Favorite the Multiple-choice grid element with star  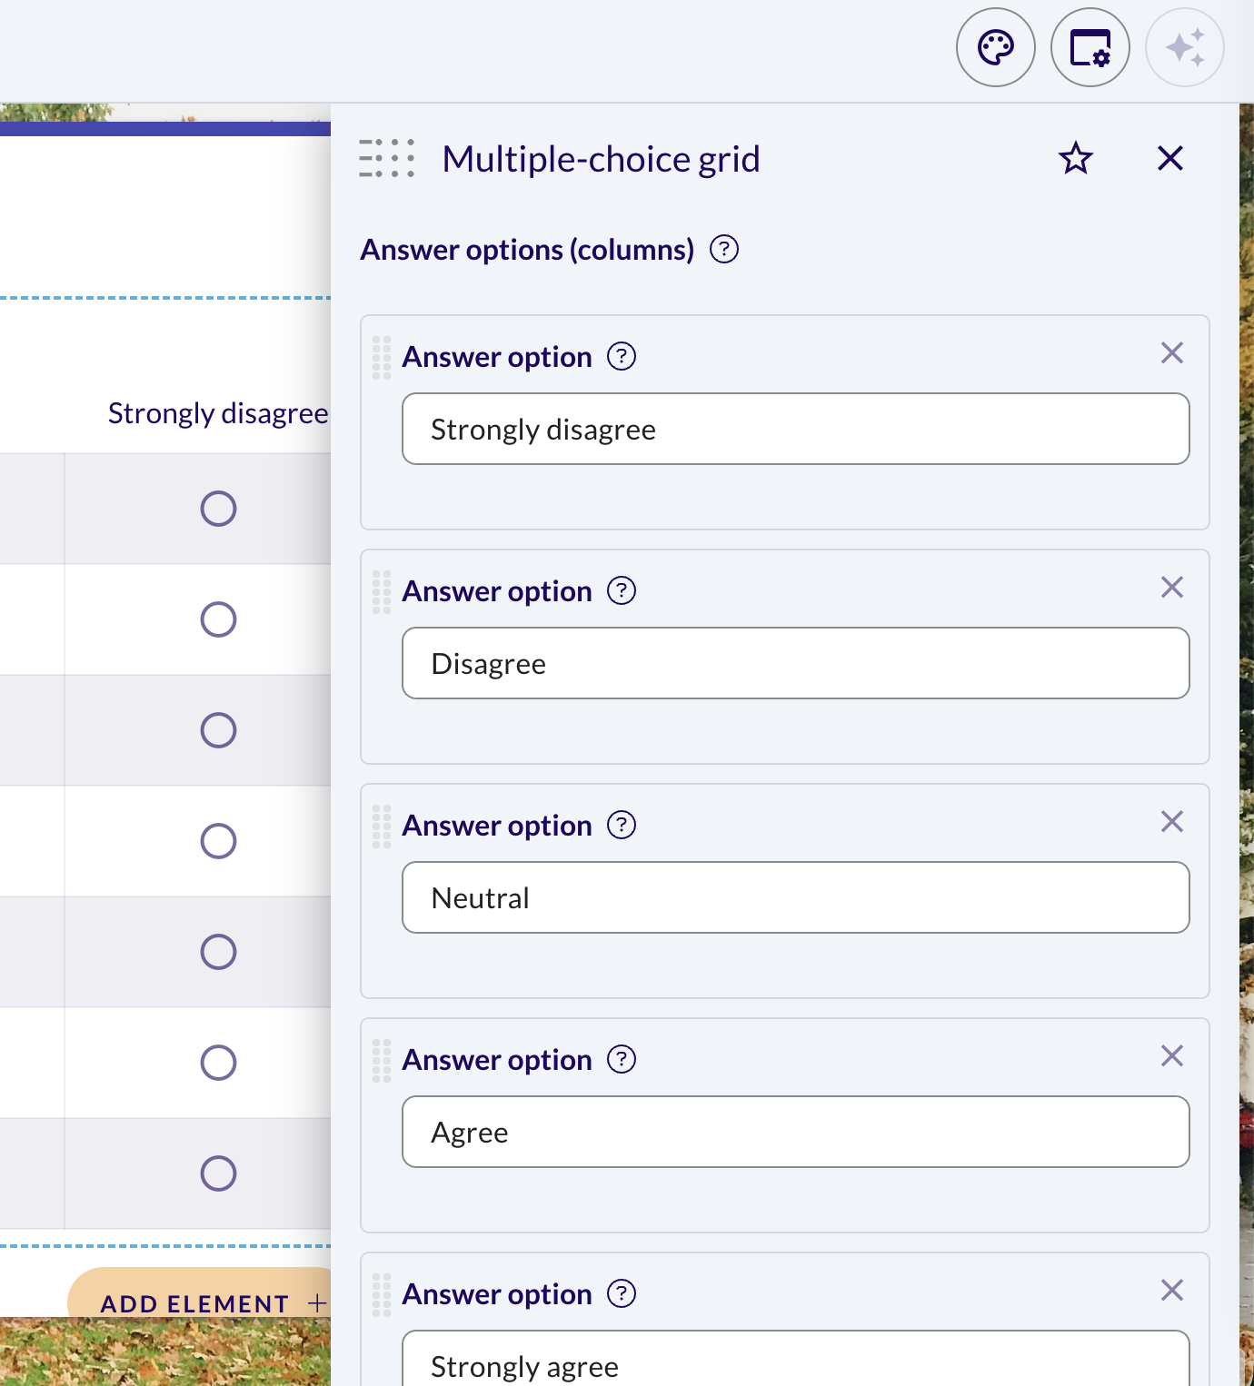point(1076,159)
